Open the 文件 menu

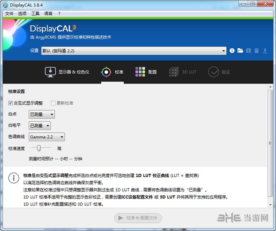[9, 14]
